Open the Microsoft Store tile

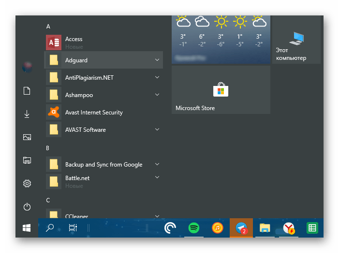(221, 90)
